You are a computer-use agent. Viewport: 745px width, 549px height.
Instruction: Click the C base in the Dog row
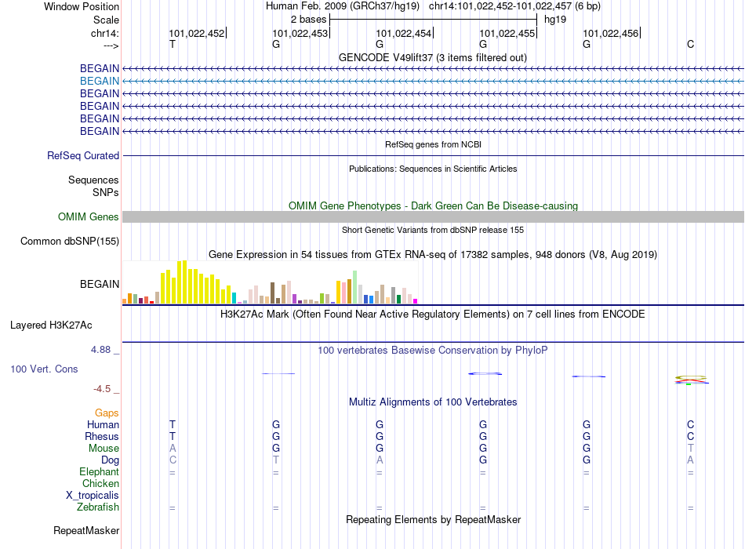pos(173,460)
